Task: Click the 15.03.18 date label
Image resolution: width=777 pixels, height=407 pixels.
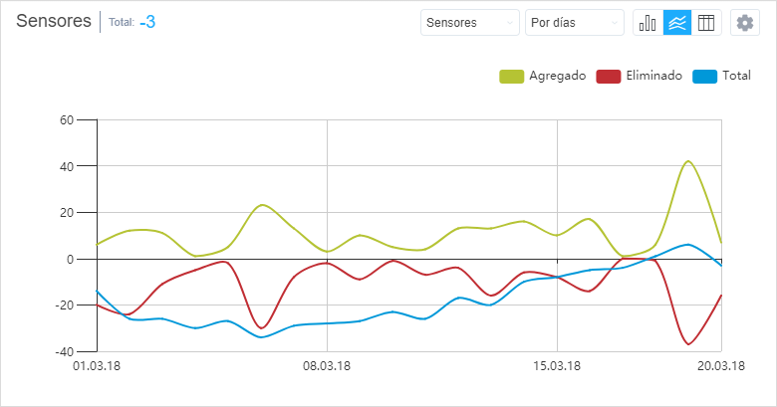Action: 556,365
